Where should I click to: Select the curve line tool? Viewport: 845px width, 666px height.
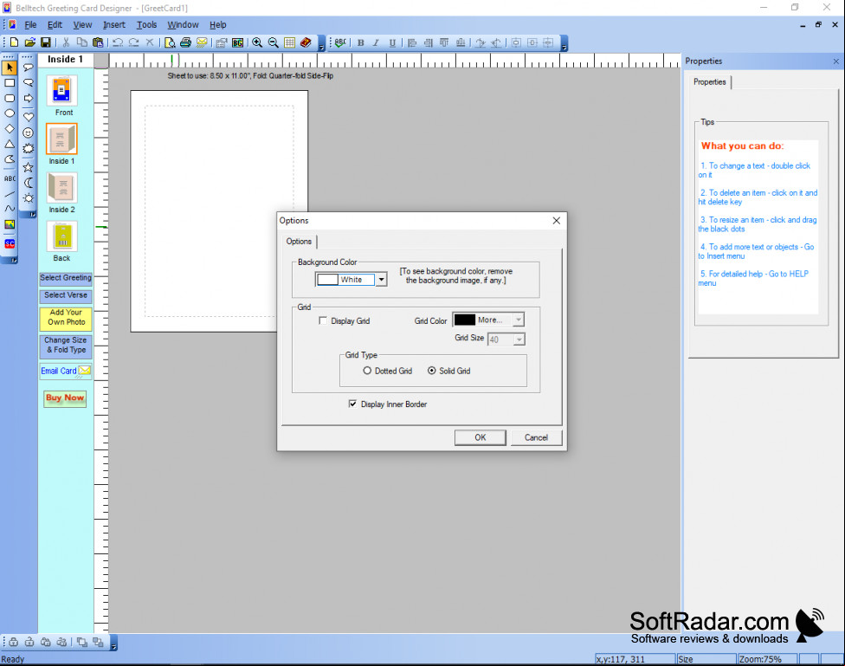[10, 208]
